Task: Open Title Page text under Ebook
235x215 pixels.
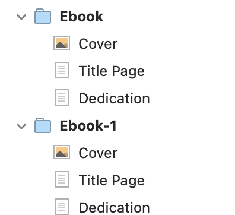Action: pyautogui.click(x=112, y=71)
